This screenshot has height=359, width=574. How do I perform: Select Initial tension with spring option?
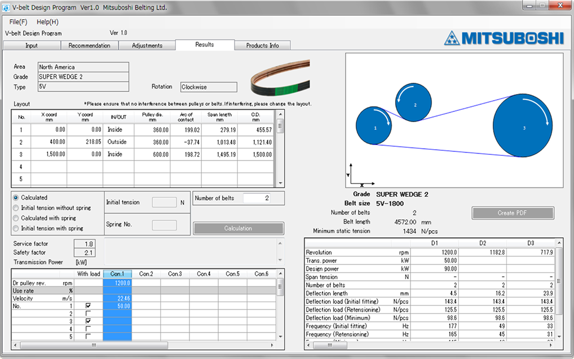16,228
